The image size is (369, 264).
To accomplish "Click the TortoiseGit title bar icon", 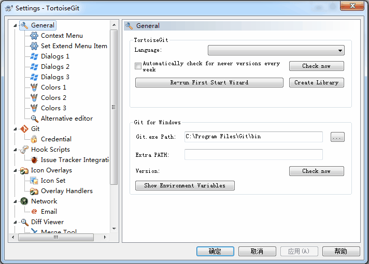I will point(9,8).
